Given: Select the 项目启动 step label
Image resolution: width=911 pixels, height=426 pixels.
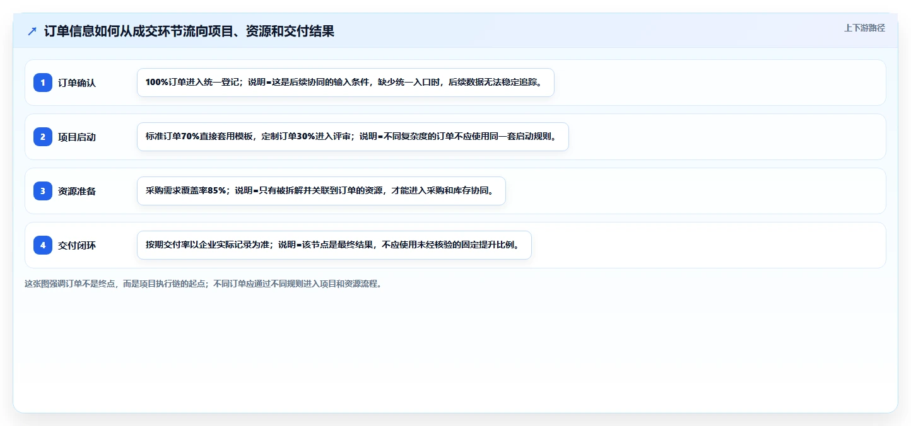Looking at the screenshot, I should [x=77, y=137].
